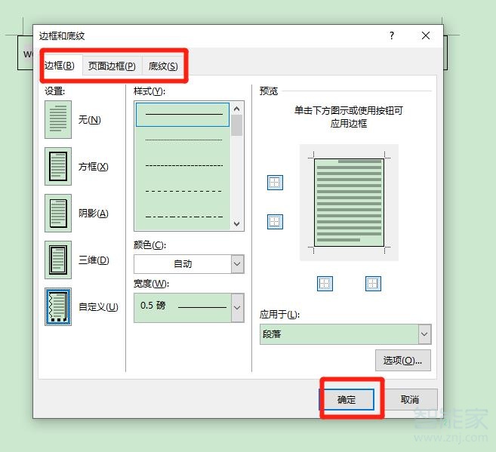Choose the 自定义(U) custom border icon

58,306
